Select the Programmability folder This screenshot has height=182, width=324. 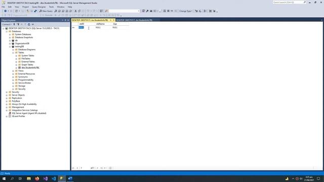26,80
